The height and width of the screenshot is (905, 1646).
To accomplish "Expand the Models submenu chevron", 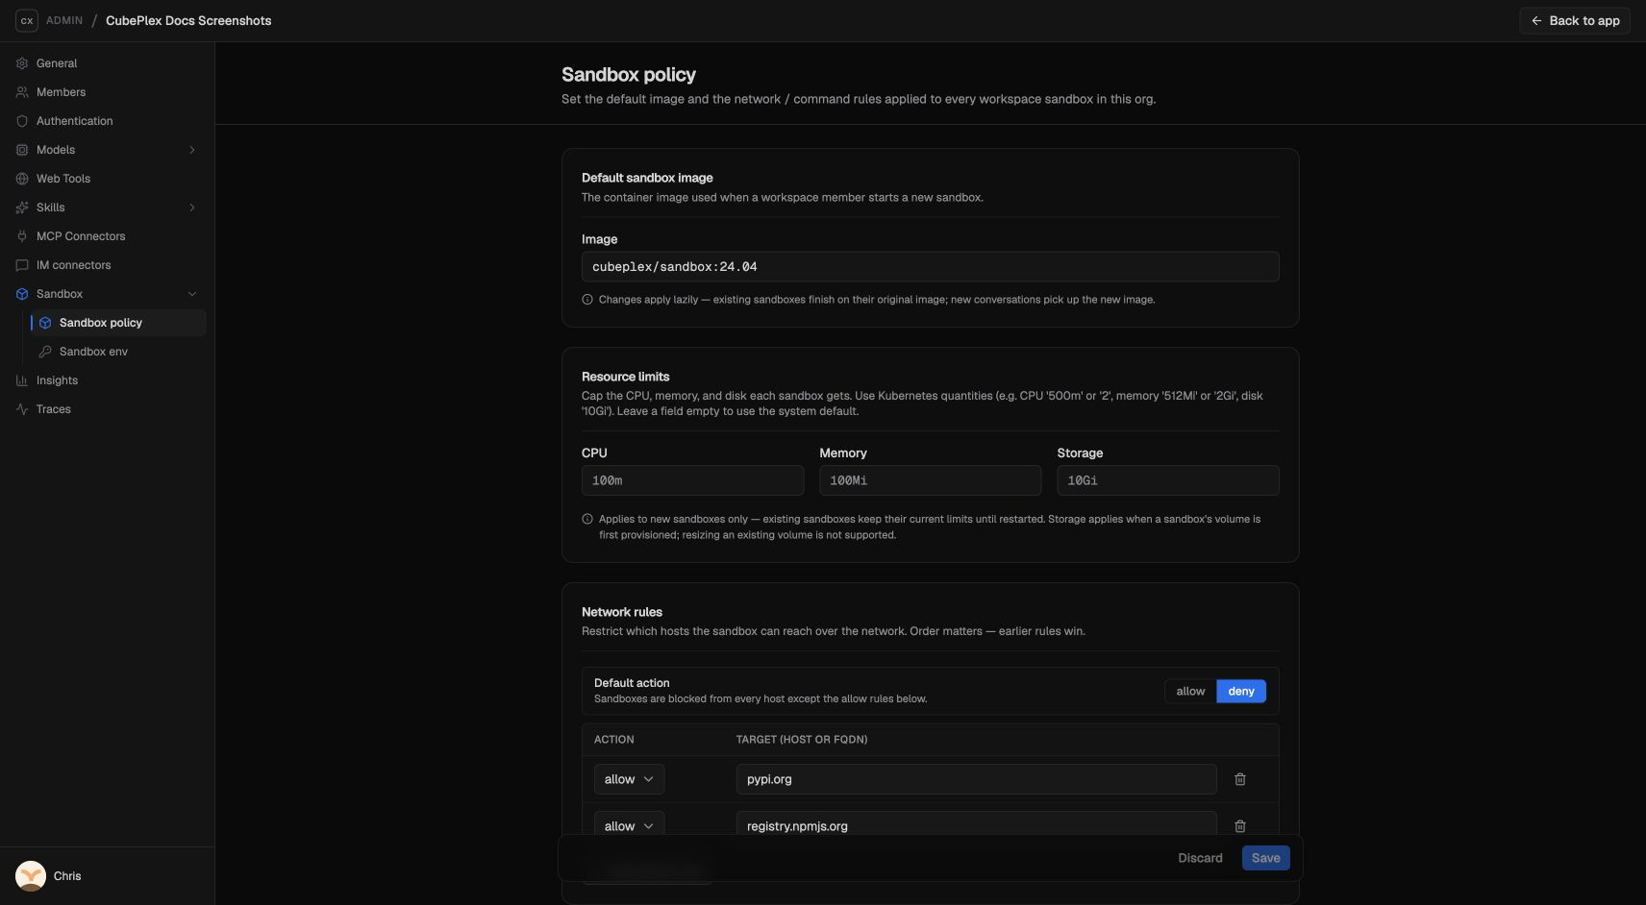I will click(192, 150).
